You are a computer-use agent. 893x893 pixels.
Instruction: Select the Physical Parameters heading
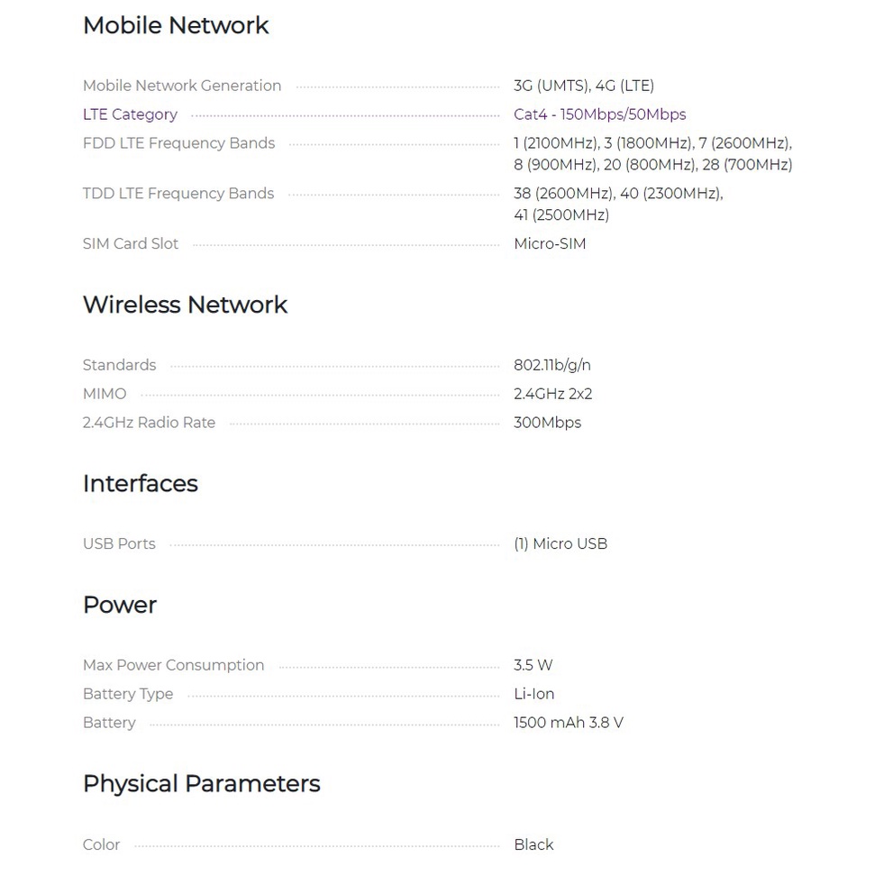click(201, 784)
